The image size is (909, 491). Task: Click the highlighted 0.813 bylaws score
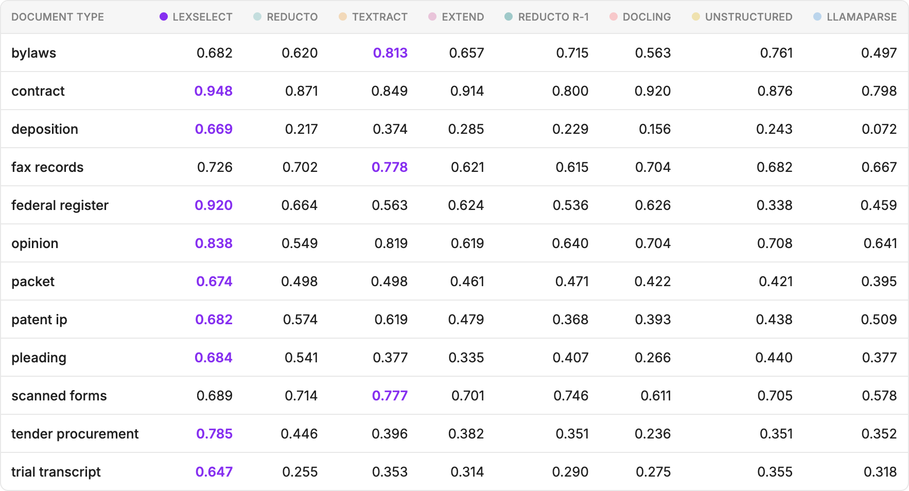tap(390, 53)
